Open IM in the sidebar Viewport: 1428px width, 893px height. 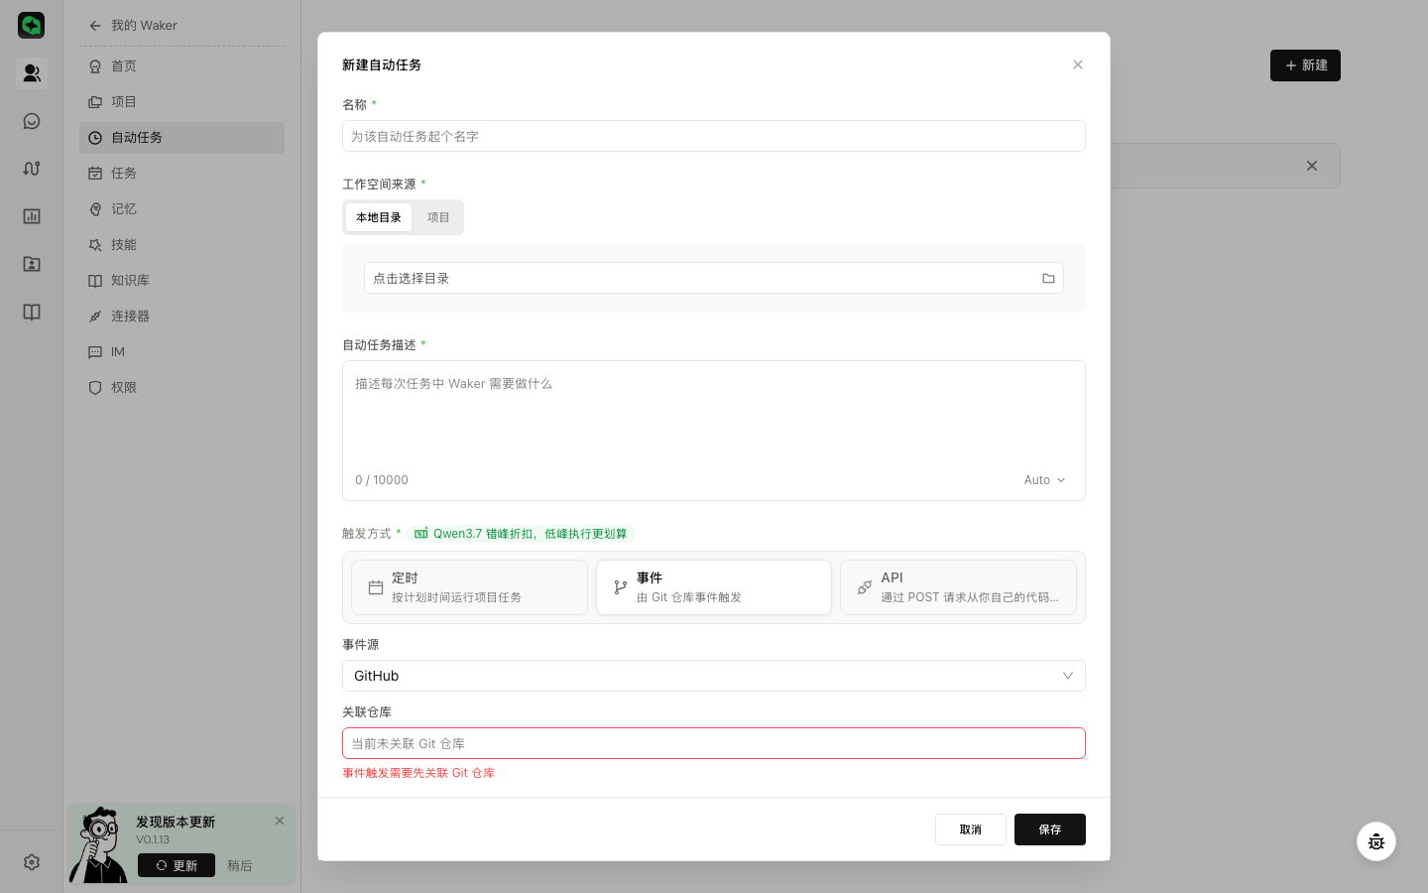[x=181, y=352]
